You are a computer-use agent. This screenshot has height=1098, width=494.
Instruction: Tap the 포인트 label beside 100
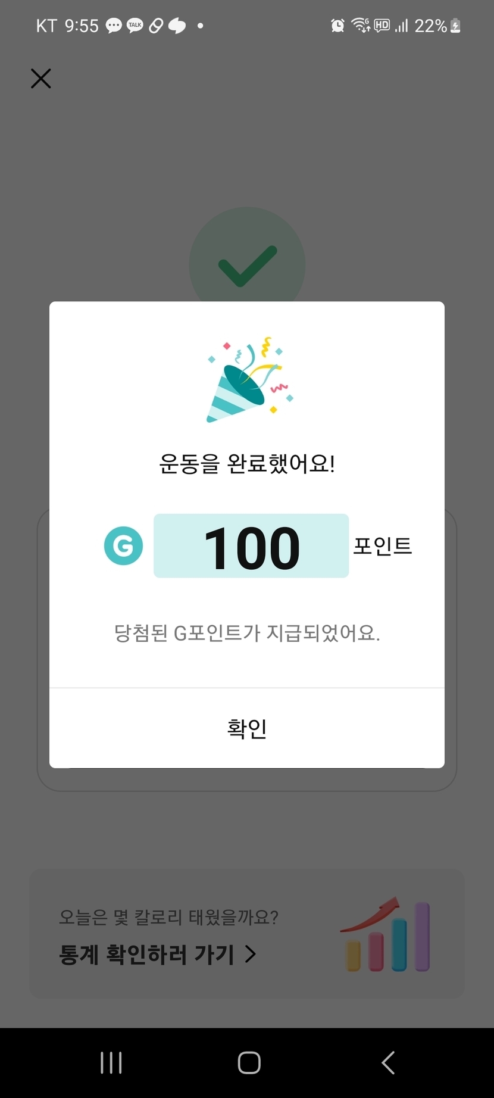(382, 545)
